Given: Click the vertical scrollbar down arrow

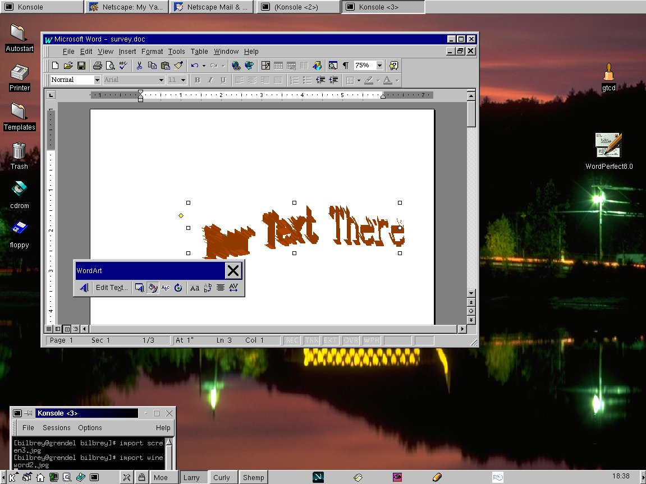Looking at the screenshot, I should click(471, 293).
